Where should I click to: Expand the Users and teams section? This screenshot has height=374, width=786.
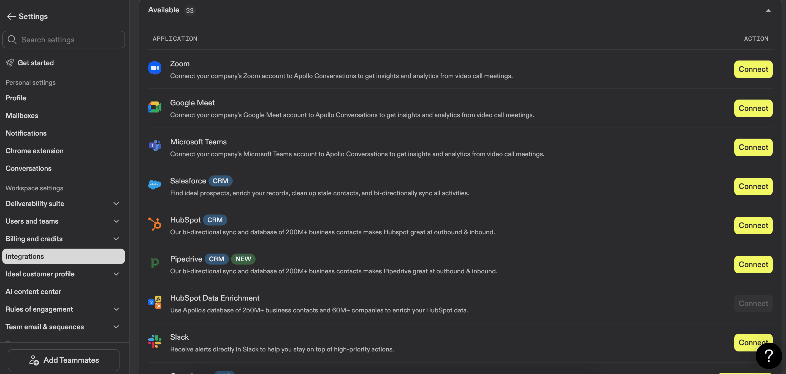click(x=116, y=221)
